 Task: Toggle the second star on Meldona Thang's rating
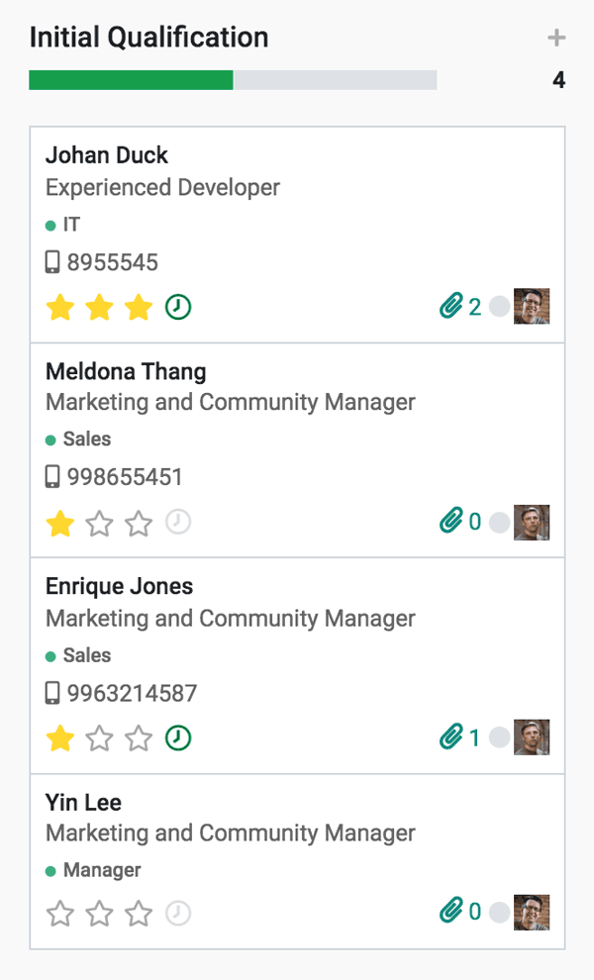[x=99, y=522]
